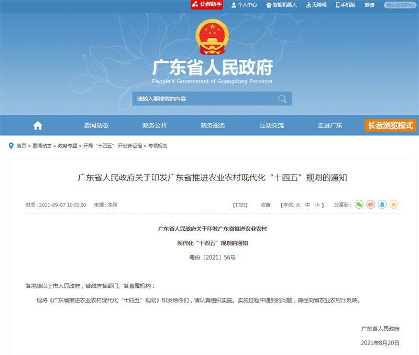Click the search input field
Screen dimensions: 419x355
pyautogui.click(x=204, y=99)
